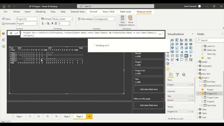Click the undo arrow in title bar
224x126 pixels.
[9, 6]
